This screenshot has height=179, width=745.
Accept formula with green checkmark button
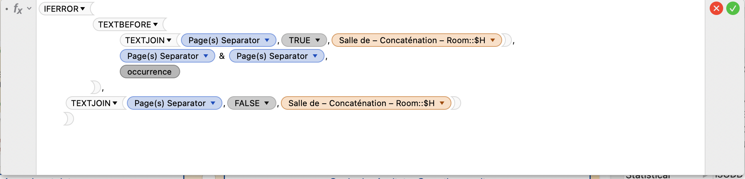pyautogui.click(x=733, y=8)
